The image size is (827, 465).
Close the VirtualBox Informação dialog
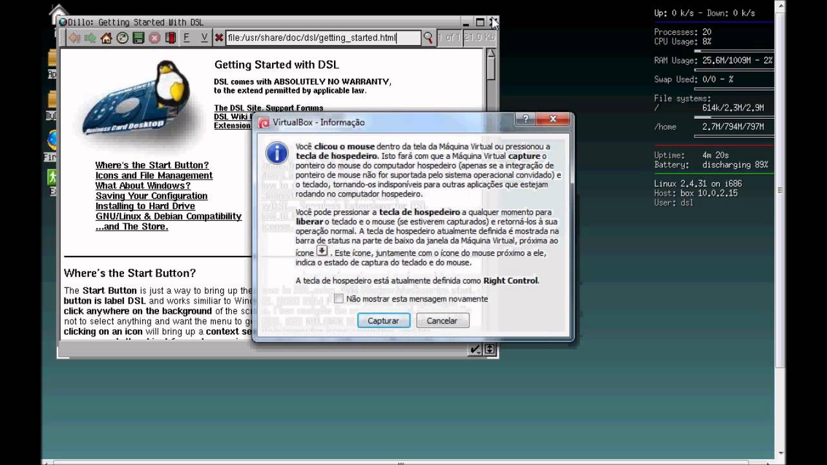tap(552, 119)
